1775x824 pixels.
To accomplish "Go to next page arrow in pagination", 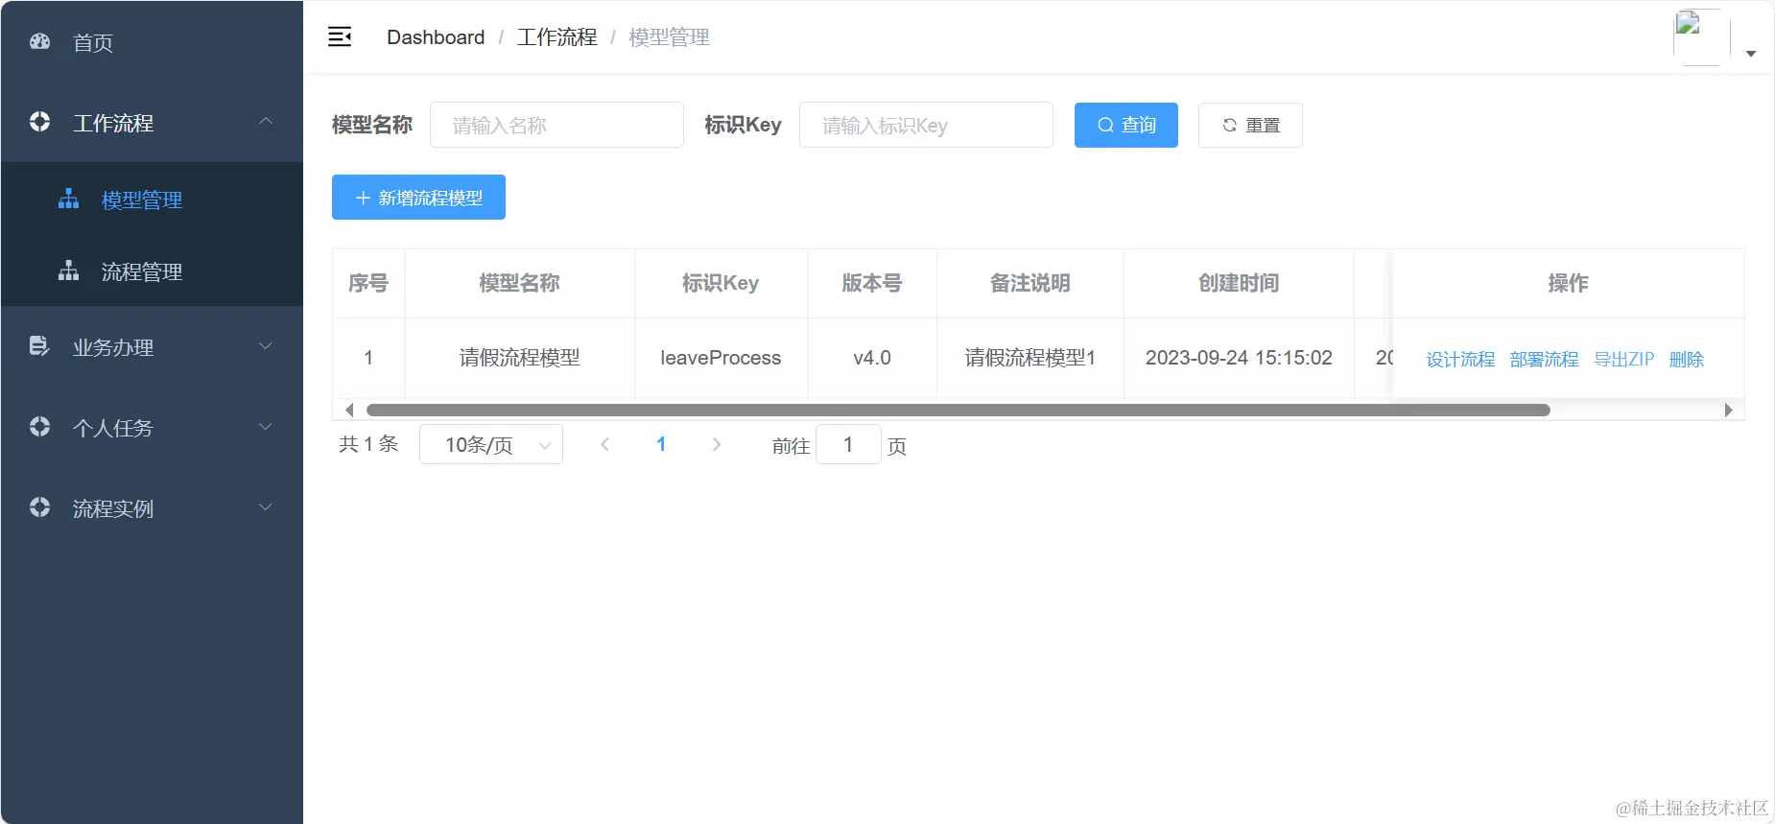I will click(x=716, y=444).
